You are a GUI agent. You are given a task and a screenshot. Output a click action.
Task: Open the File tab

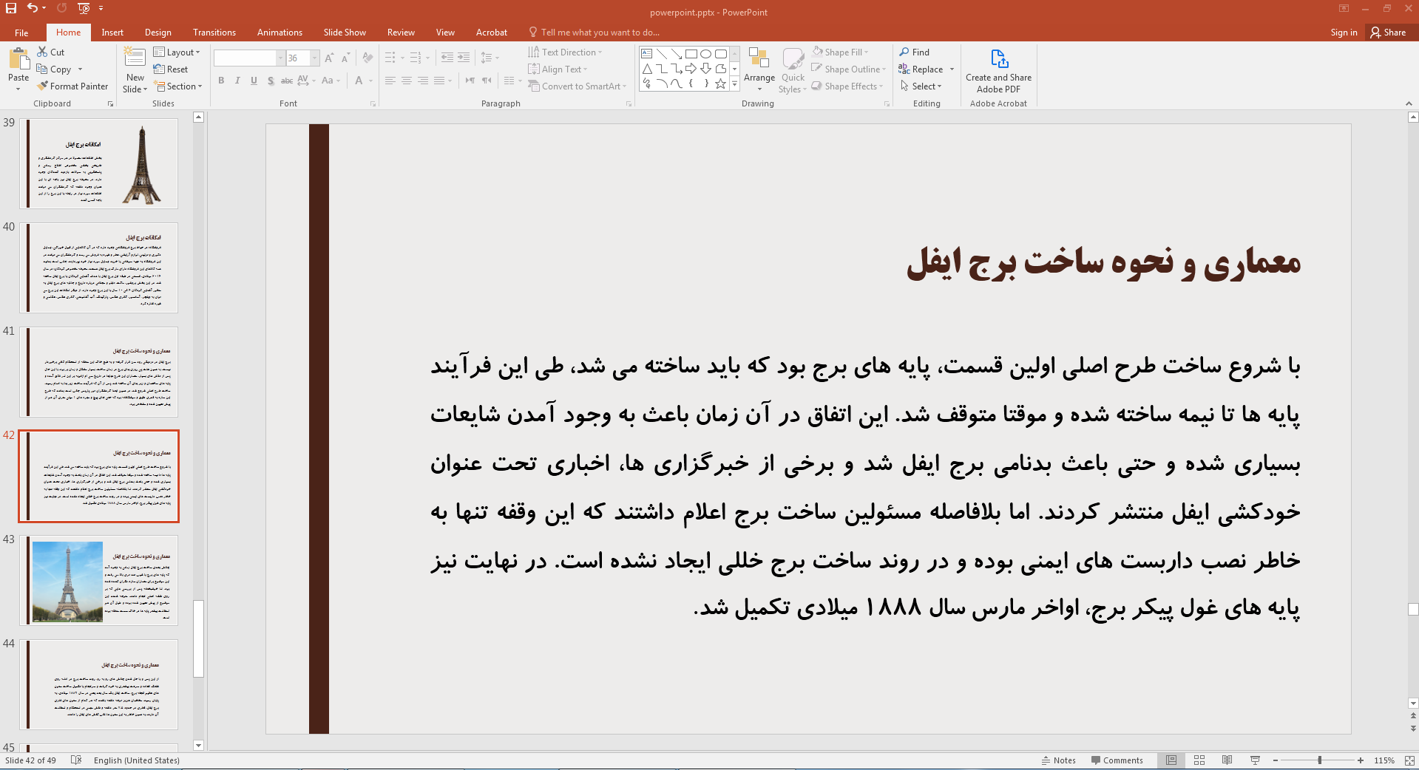point(21,33)
